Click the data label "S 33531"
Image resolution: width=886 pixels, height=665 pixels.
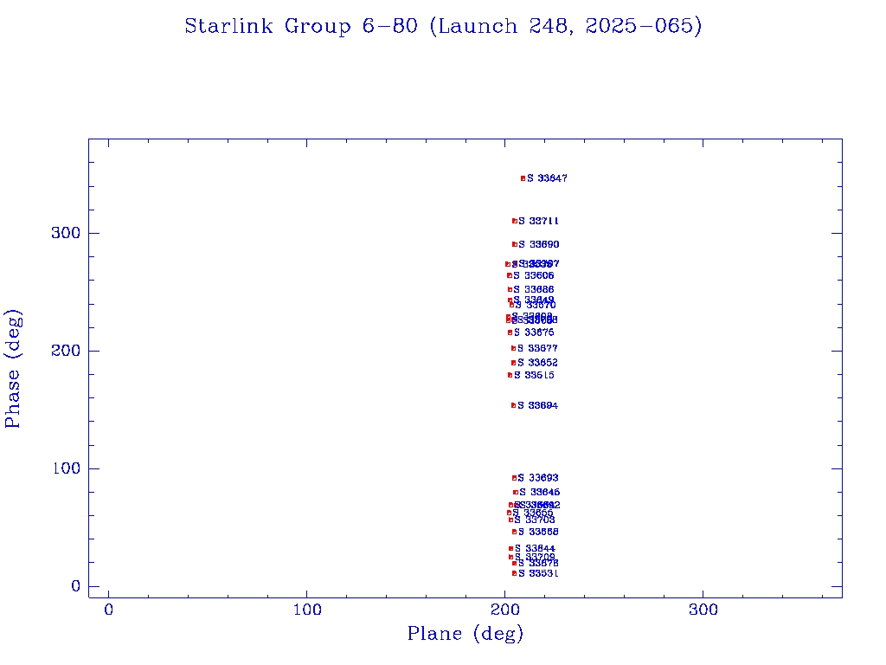coord(538,573)
